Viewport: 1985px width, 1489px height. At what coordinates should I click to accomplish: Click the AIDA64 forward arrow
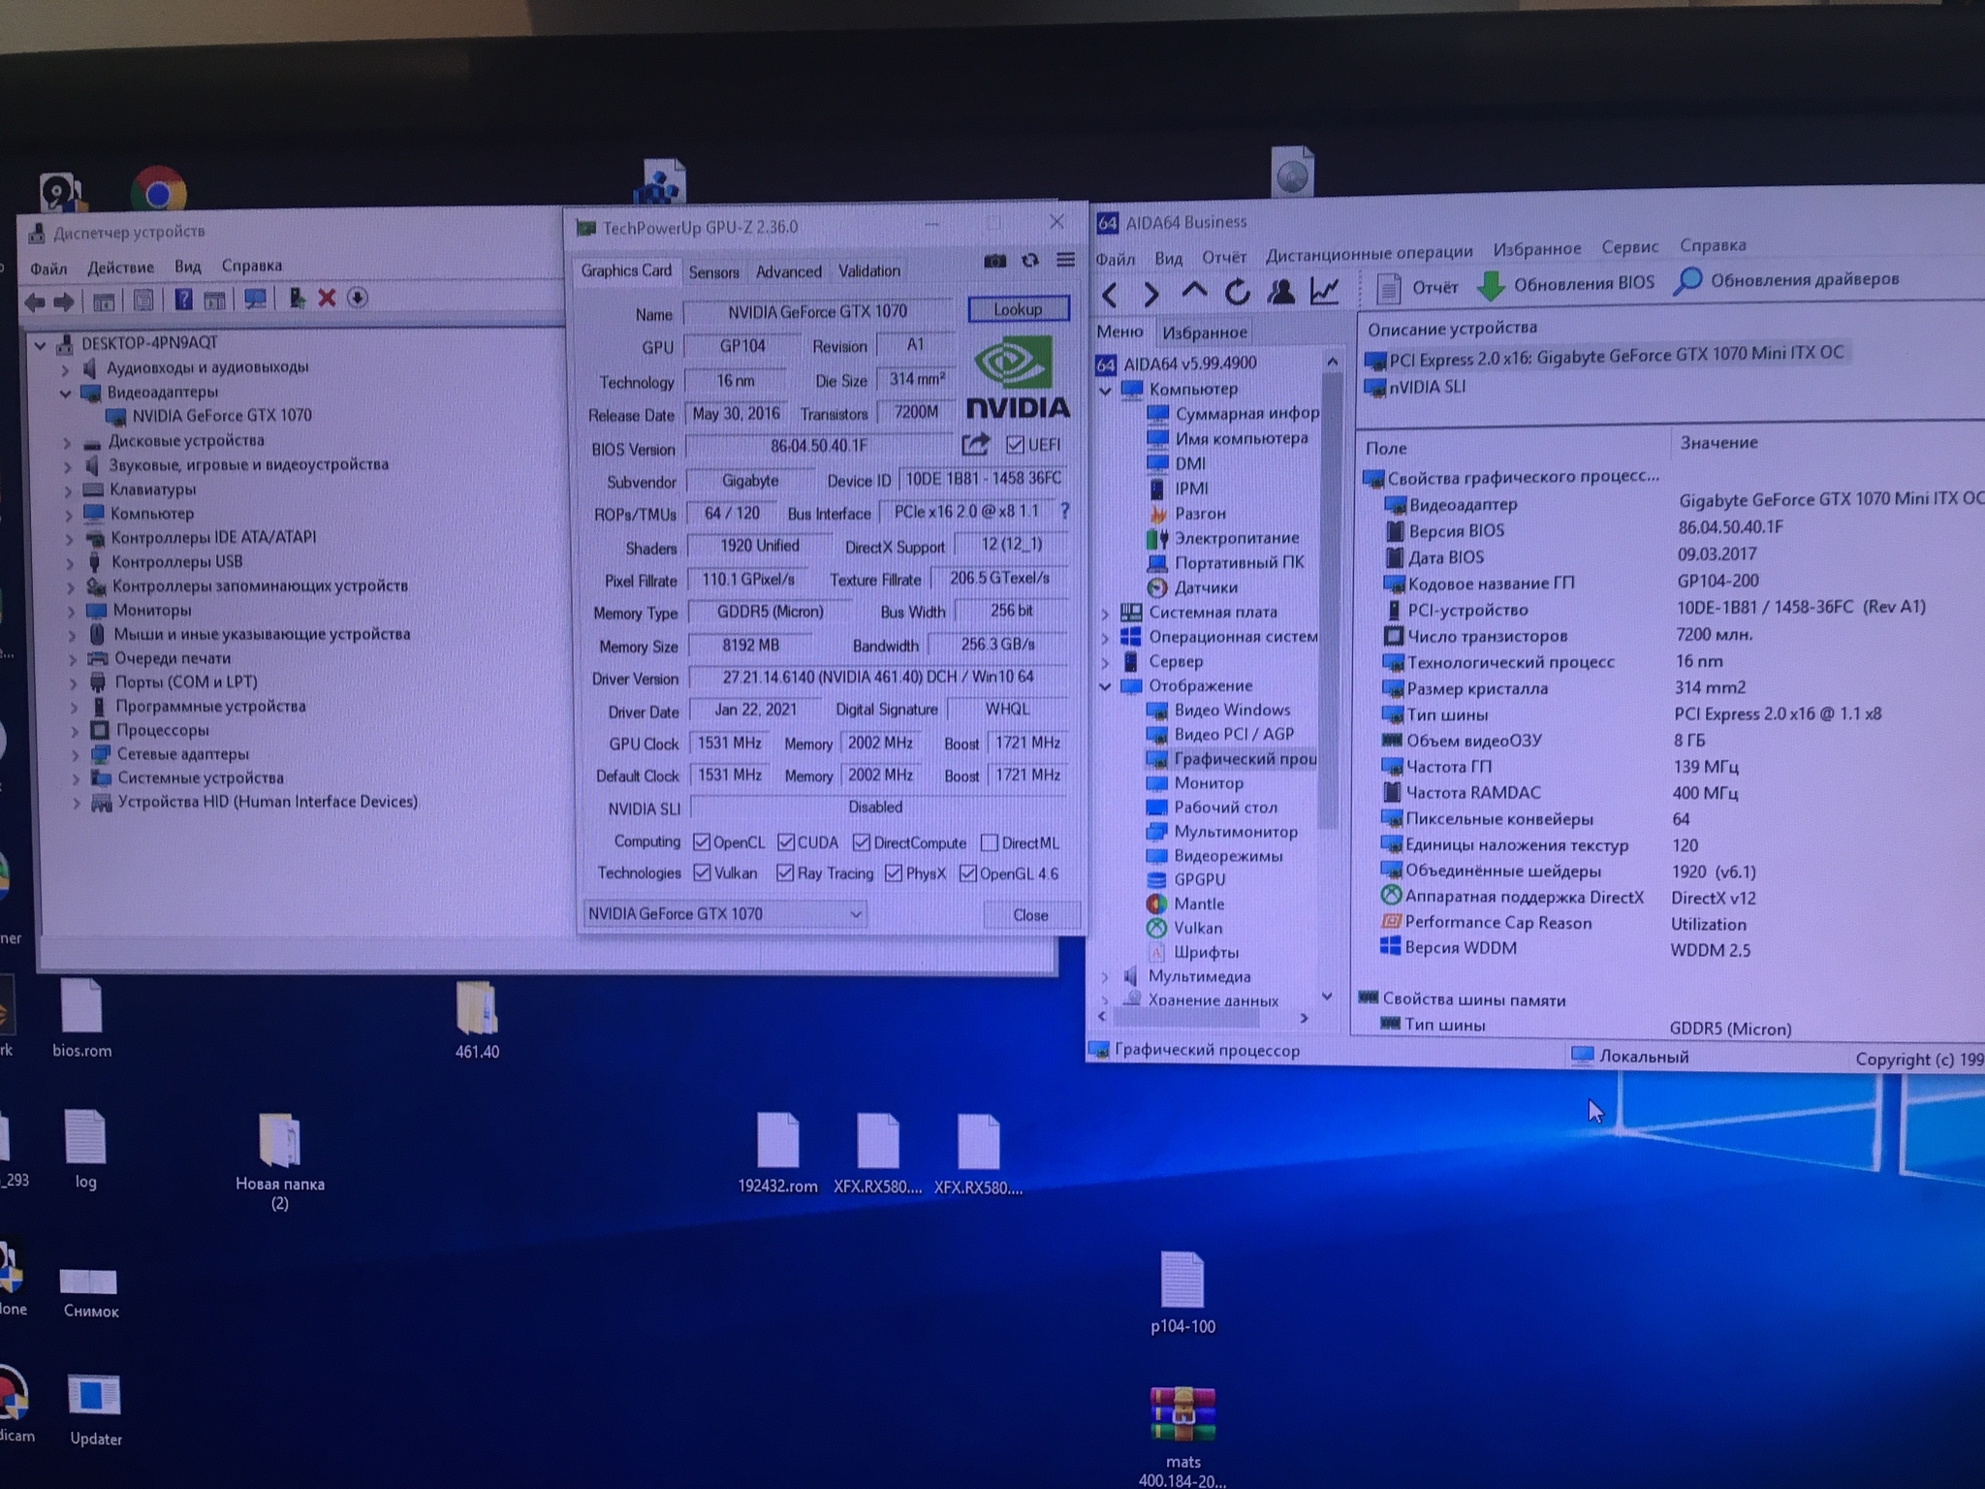[x=1150, y=294]
